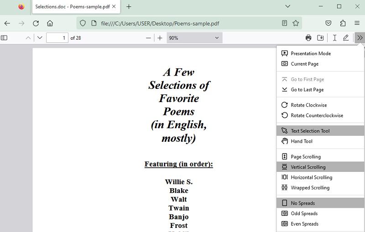The image size is (365, 232).
Task: Reload the current page
Action: 36,23
